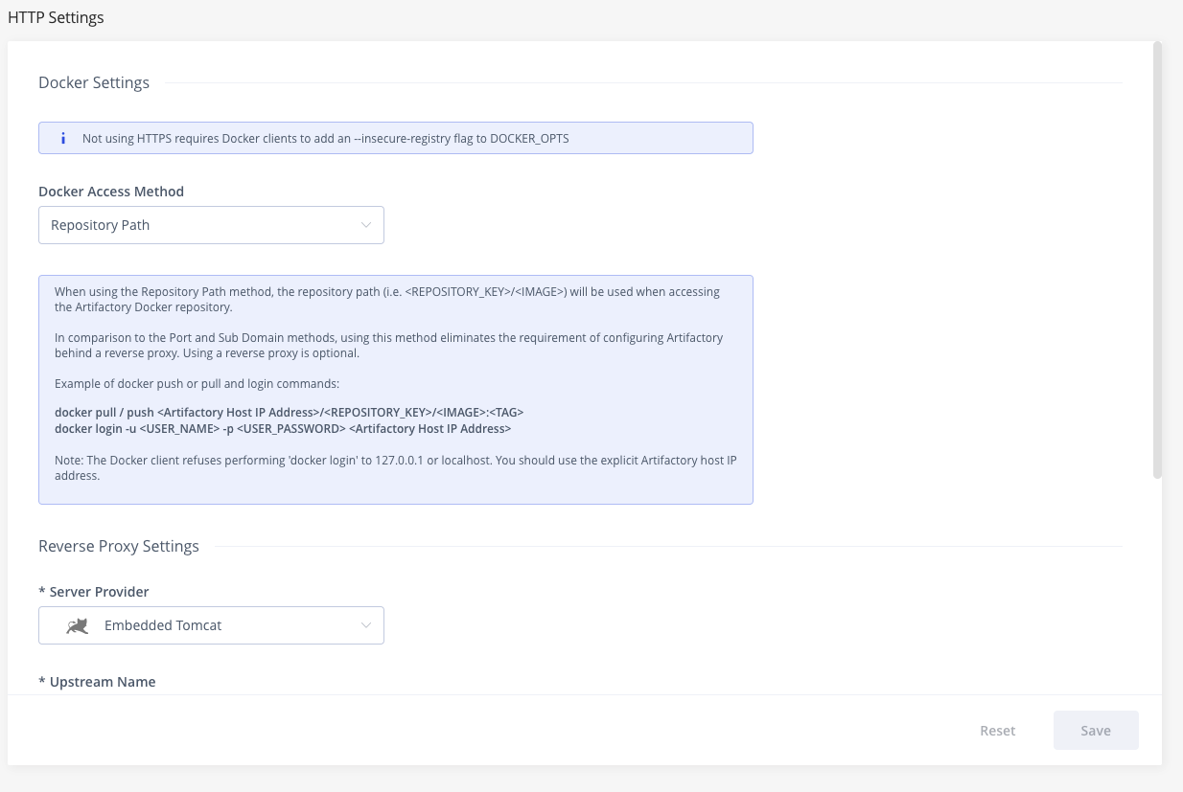Click the HTTP Settings page title

pyautogui.click(x=56, y=16)
